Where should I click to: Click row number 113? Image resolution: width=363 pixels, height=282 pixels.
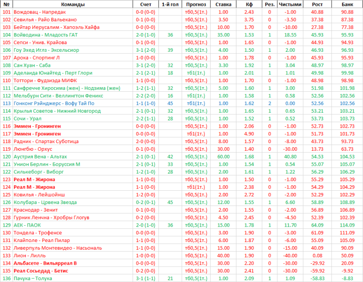click(x=6, y=103)
